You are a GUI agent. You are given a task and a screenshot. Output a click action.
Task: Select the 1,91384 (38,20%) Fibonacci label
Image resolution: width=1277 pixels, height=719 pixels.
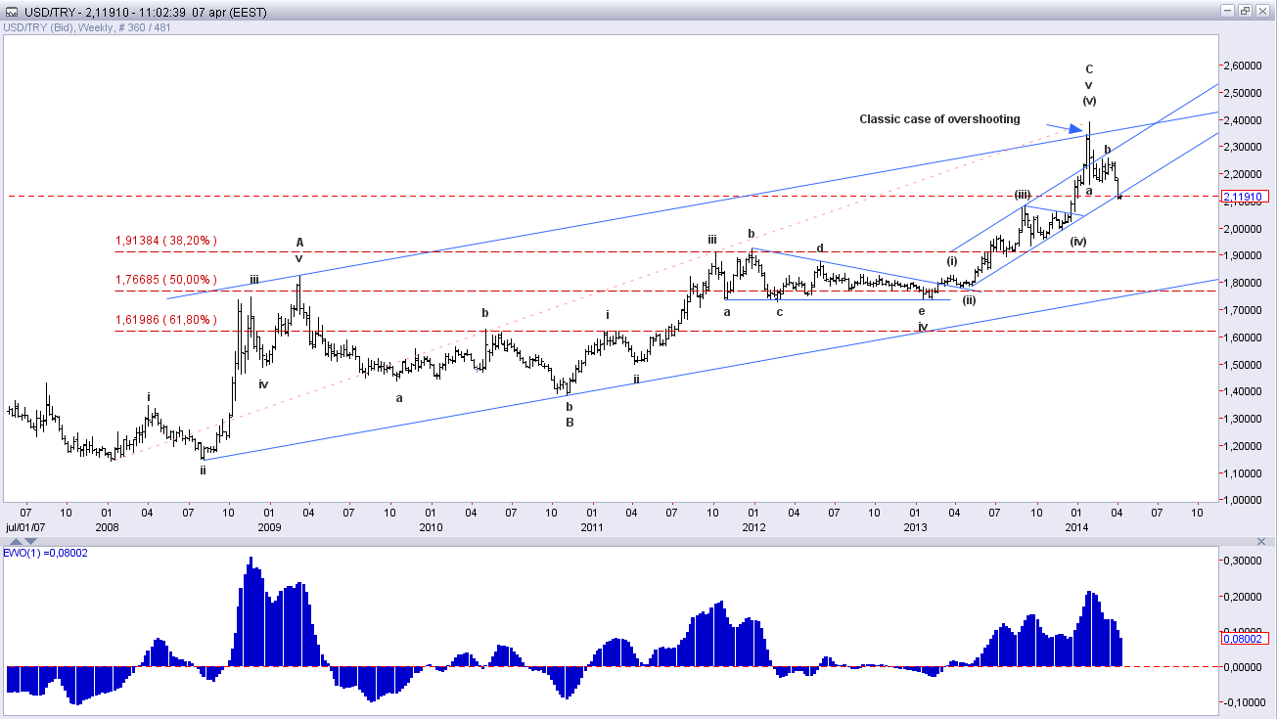(x=164, y=240)
